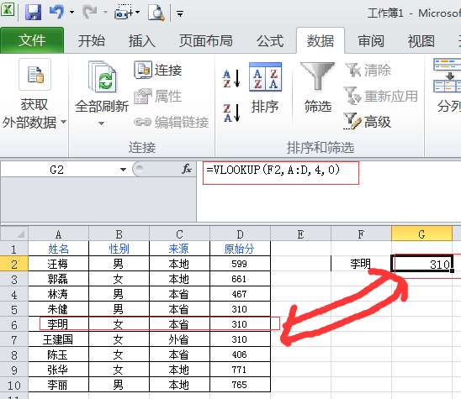
Task: Select column D header
Action: pyautogui.click(x=241, y=234)
